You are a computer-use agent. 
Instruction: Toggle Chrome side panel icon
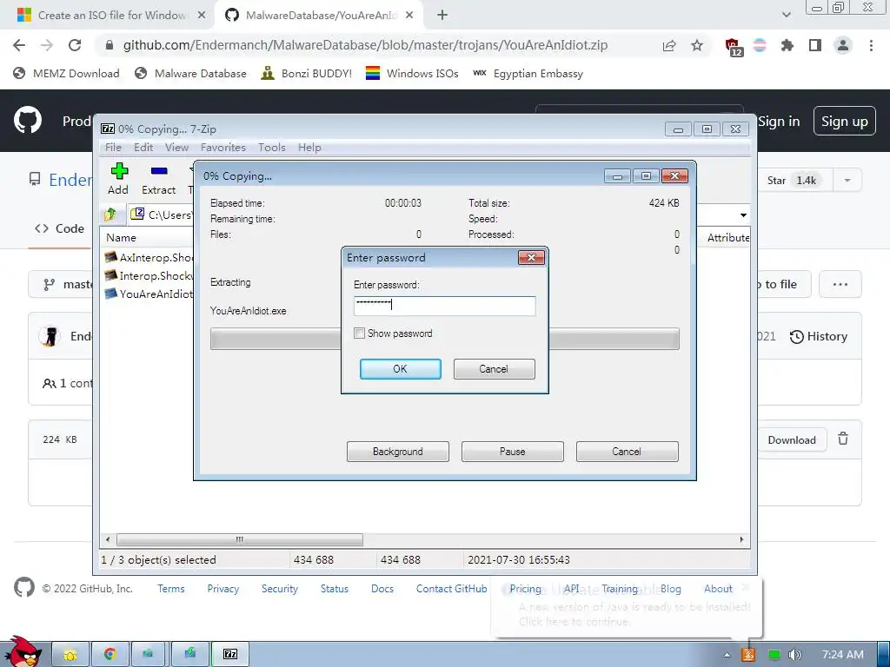[x=815, y=45]
